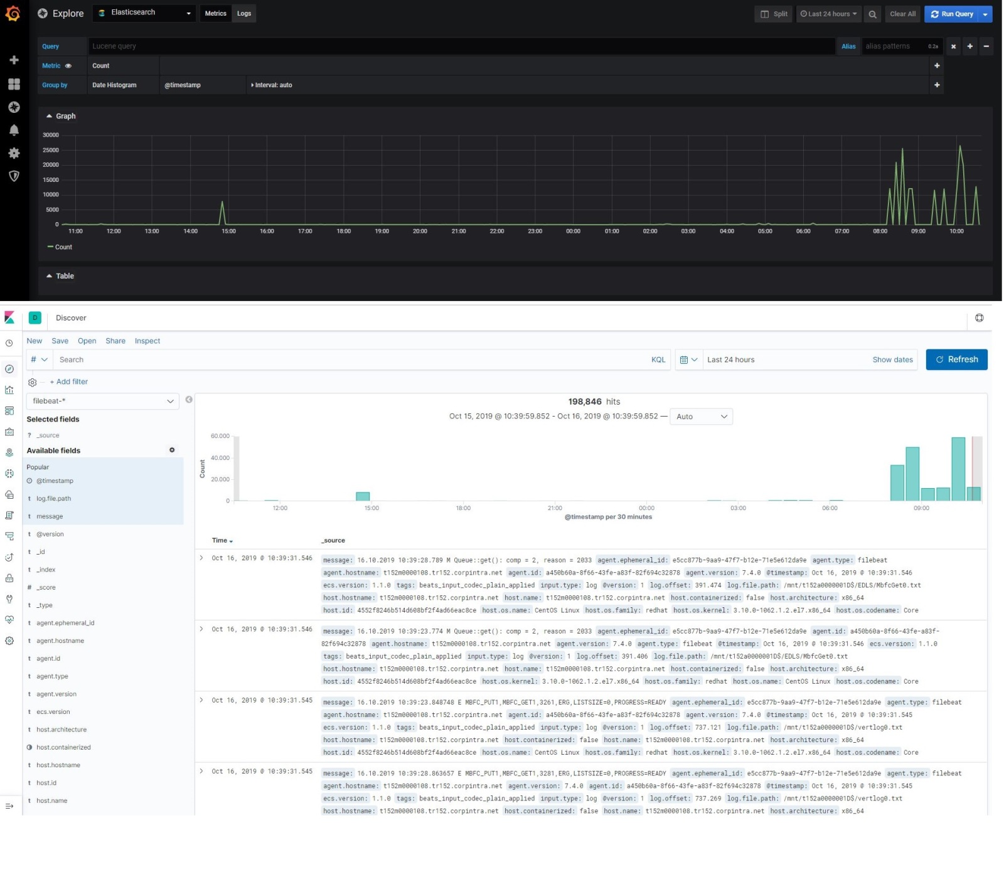Image resolution: width=1004 pixels, height=877 pixels.
Task: Open Grafana Alerting bell icon
Action: (14, 129)
